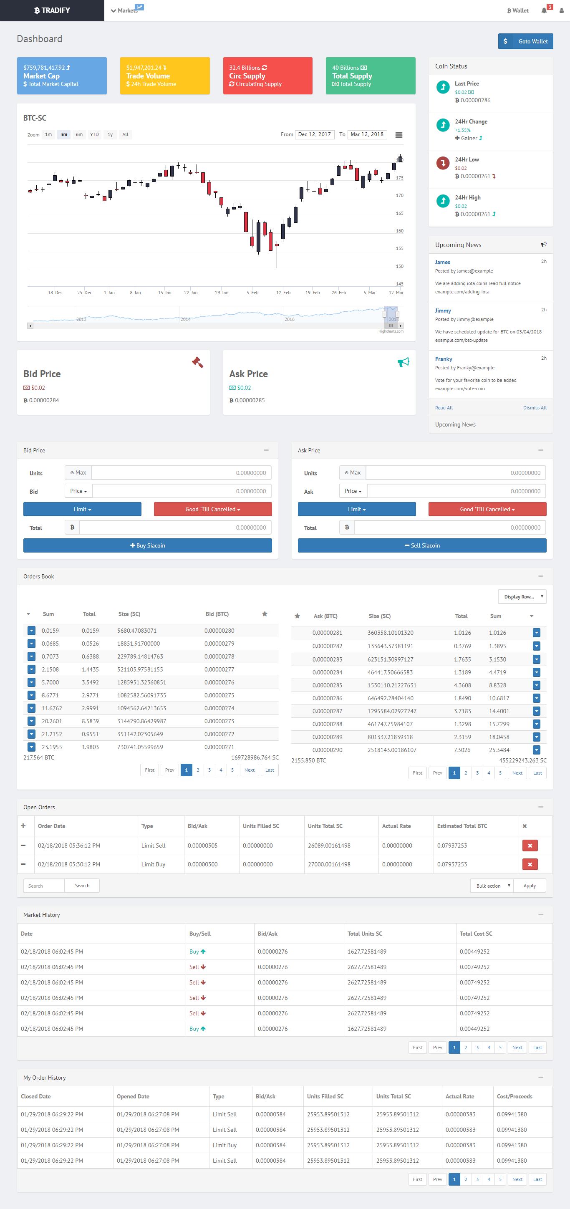
Task: Cancel the Limit Sell open order
Action: click(x=530, y=846)
